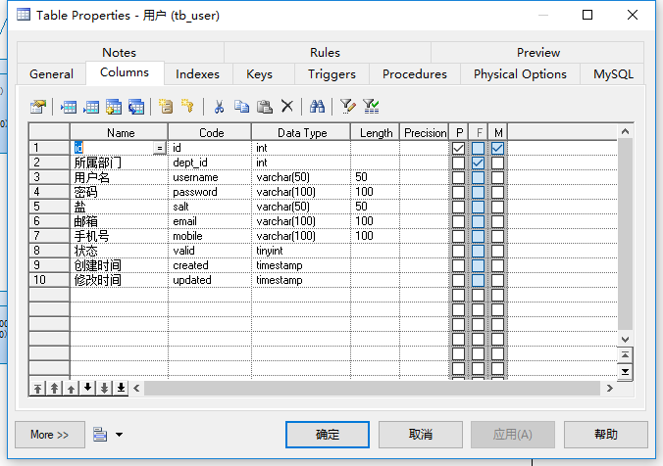This screenshot has width=663, height=466.
Task: Toggle Foreign key box for dept_id row
Action: (x=479, y=163)
